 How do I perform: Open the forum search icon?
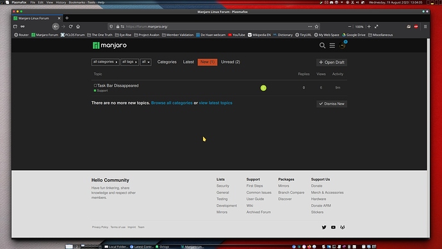(x=322, y=46)
